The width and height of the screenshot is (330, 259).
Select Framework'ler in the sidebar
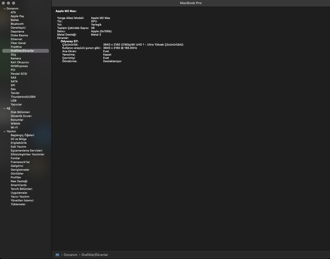(20, 162)
